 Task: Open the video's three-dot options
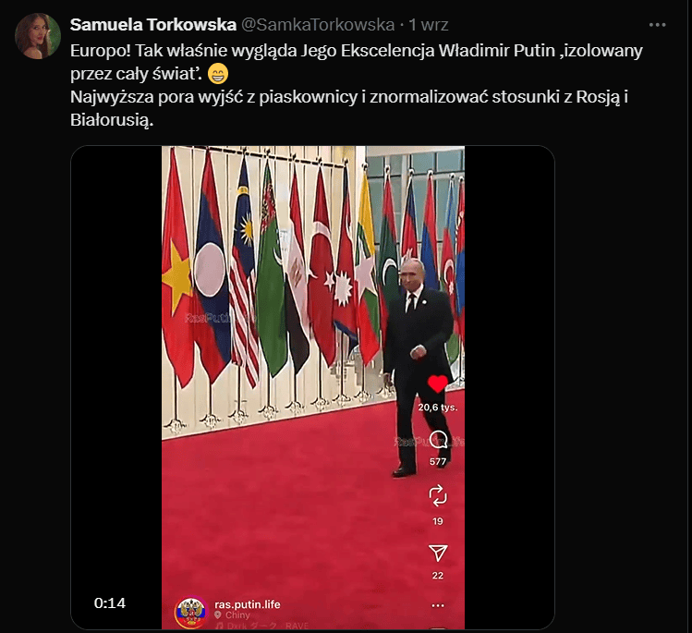tap(438, 605)
